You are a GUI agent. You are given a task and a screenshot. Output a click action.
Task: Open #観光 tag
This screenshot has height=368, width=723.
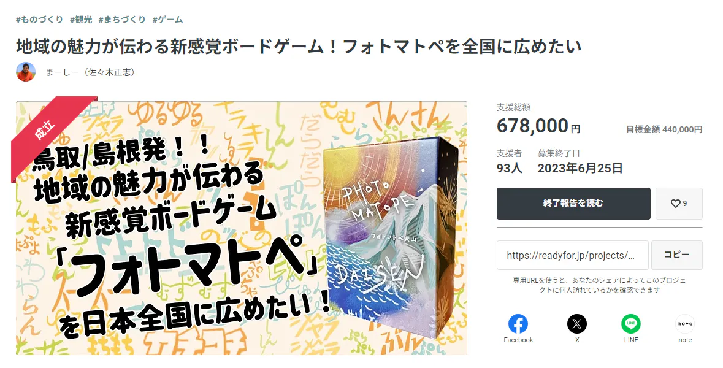coord(81,20)
